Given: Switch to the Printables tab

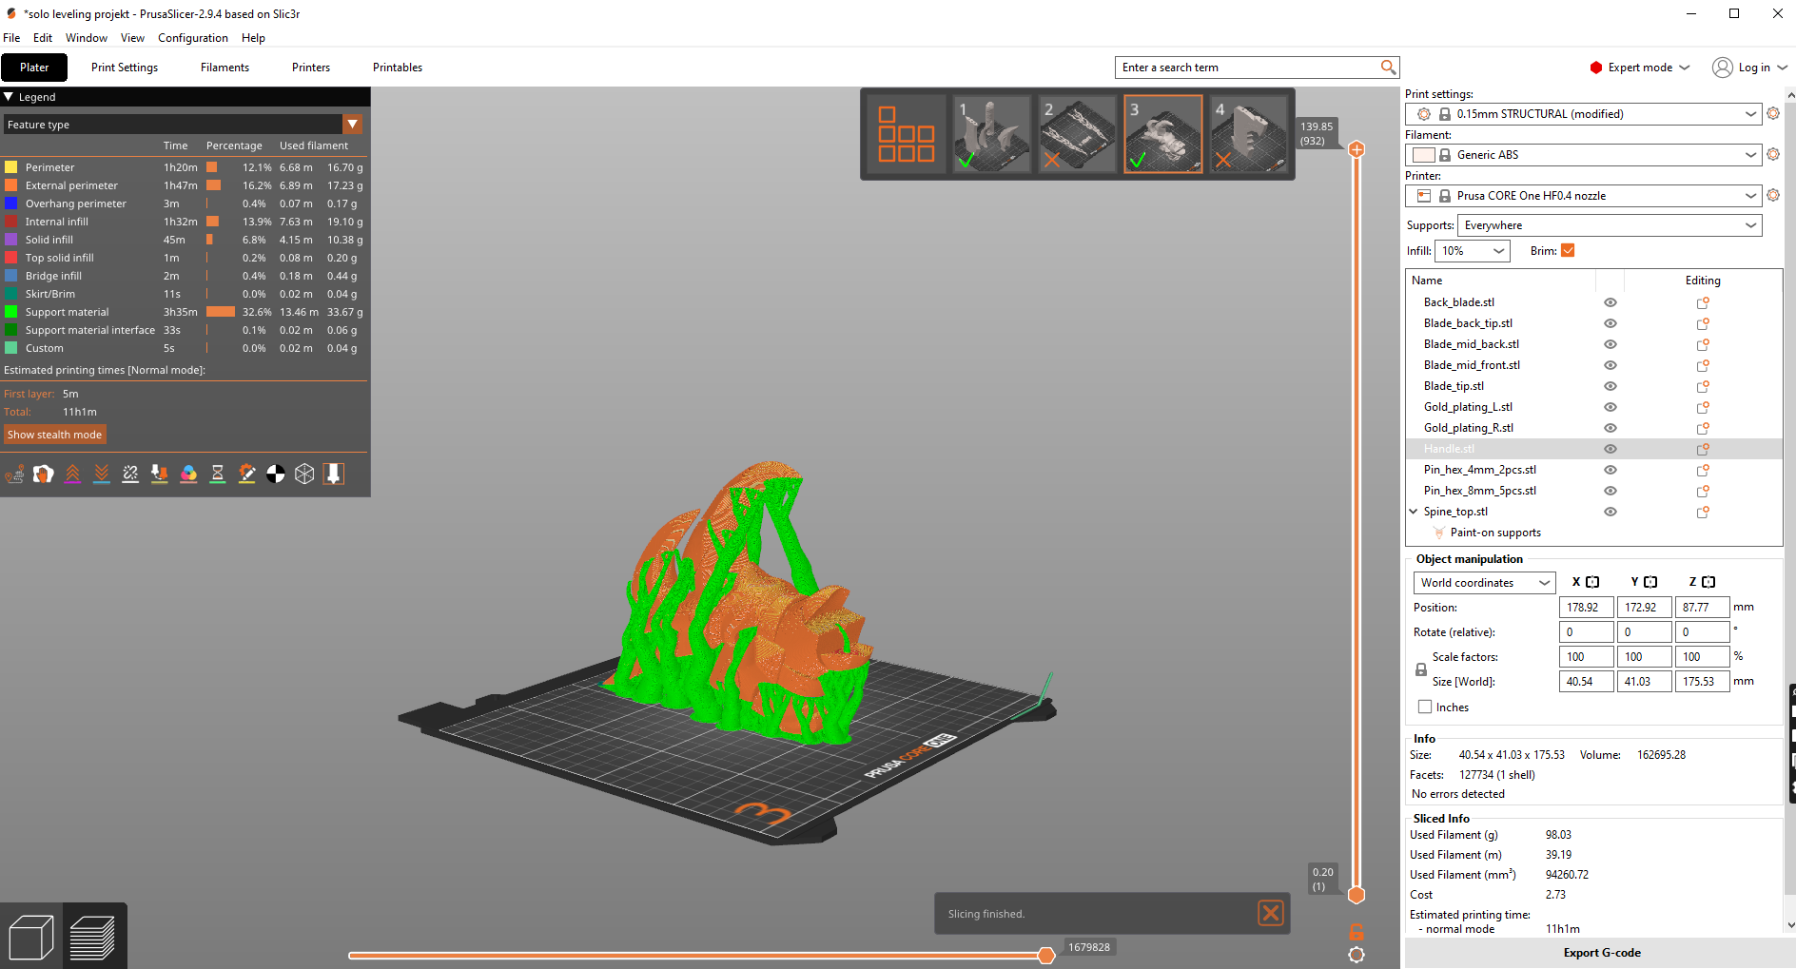Looking at the screenshot, I should pos(398,68).
